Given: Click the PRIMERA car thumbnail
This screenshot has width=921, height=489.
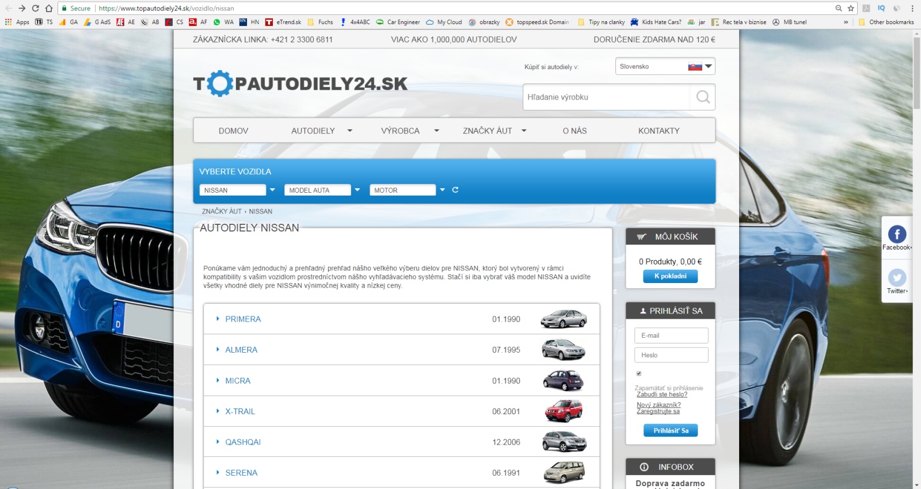Looking at the screenshot, I should tap(564, 319).
